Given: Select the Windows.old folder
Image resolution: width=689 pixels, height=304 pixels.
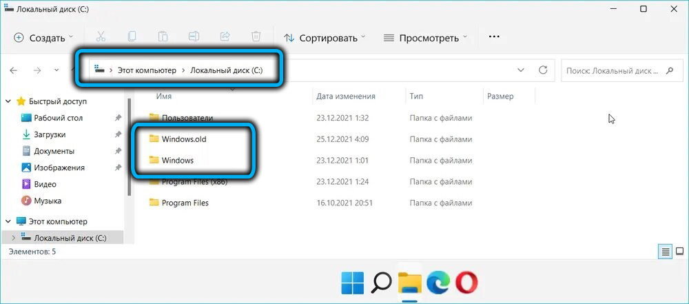Looking at the screenshot, I should coord(183,139).
